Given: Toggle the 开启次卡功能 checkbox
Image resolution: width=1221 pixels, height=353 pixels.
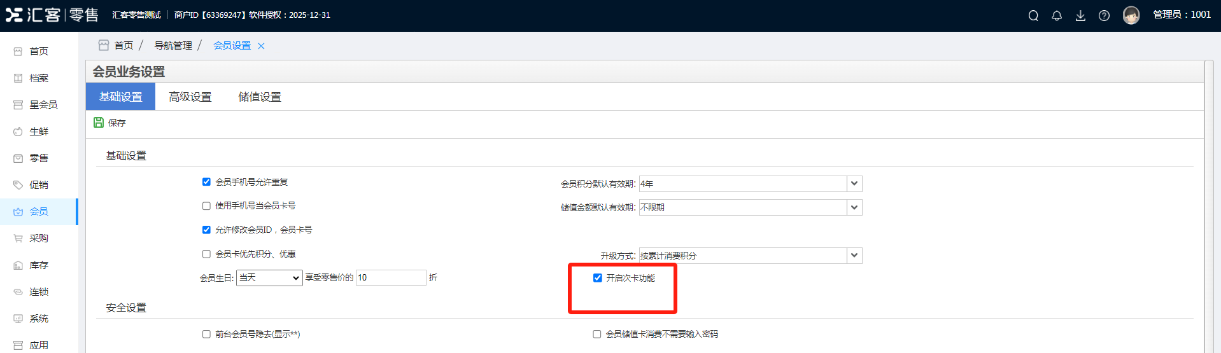Looking at the screenshot, I should [x=597, y=278].
